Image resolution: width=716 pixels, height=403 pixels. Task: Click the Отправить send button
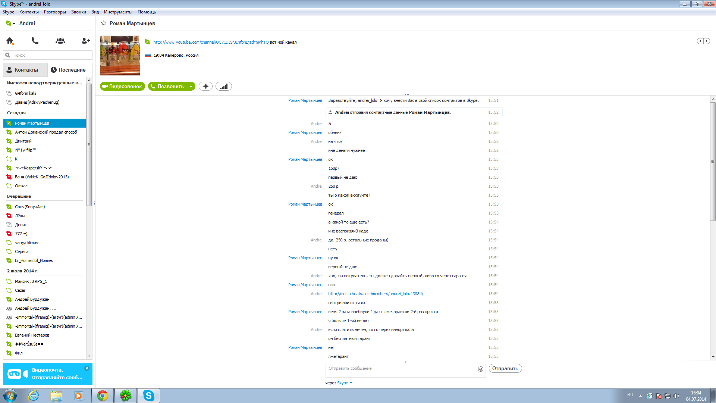pos(505,368)
